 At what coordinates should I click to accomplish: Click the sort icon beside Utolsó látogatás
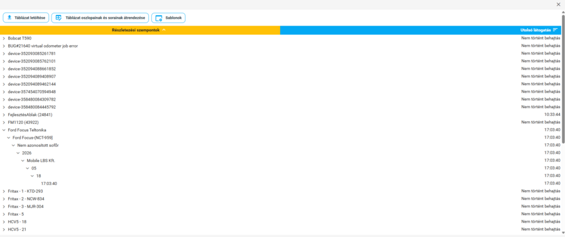556,30
